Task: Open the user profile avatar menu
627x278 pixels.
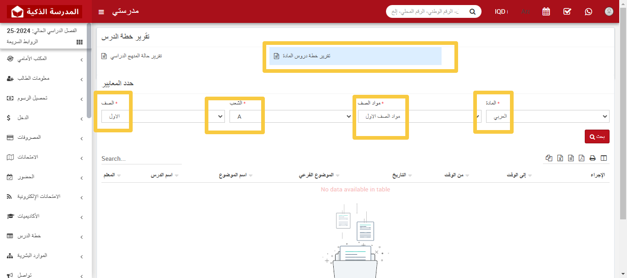Action: pos(609,11)
